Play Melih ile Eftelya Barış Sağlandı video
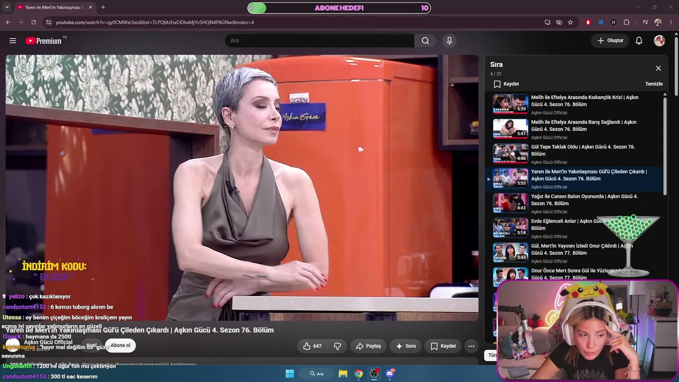The width and height of the screenshot is (679, 382). [576, 129]
